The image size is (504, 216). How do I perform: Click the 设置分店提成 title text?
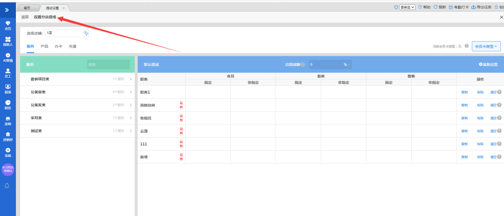click(x=45, y=17)
